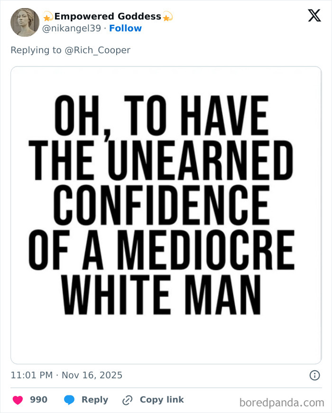Click the Reply text label
The height and width of the screenshot is (413, 332).
(96, 400)
